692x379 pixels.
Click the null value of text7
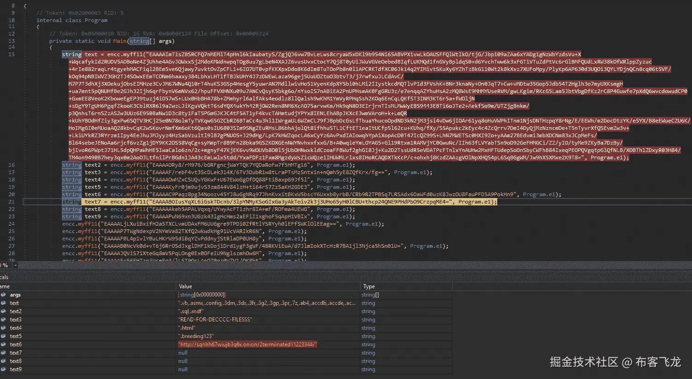(x=183, y=353)
